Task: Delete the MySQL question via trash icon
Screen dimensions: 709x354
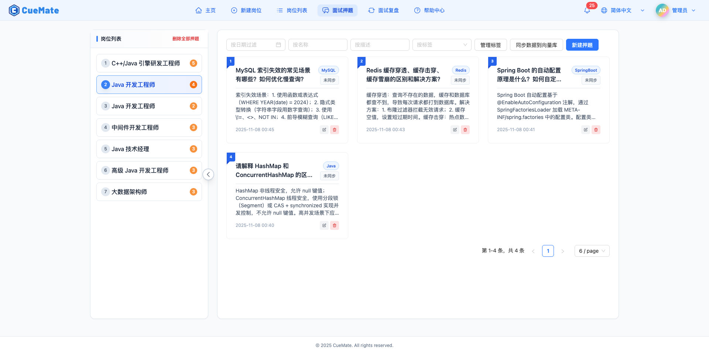Action: coord(335,130)
